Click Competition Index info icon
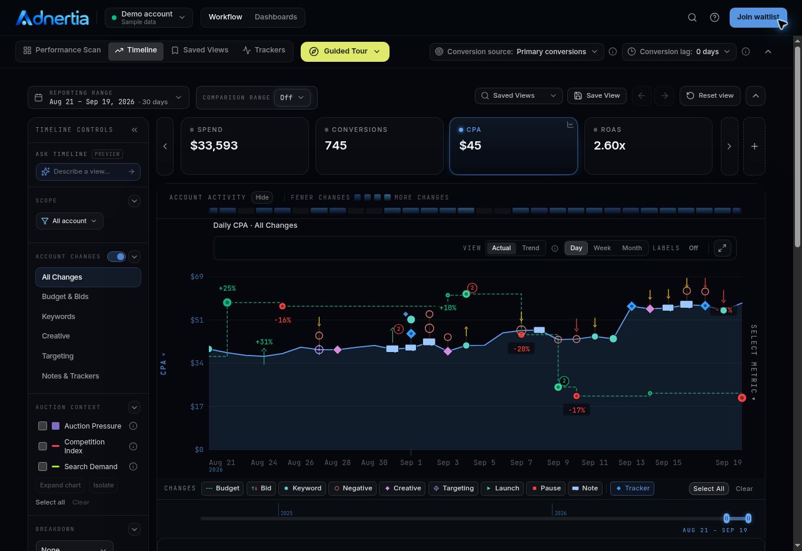Image resolution: width=802 pixels, height=551 pixels. 133,446
